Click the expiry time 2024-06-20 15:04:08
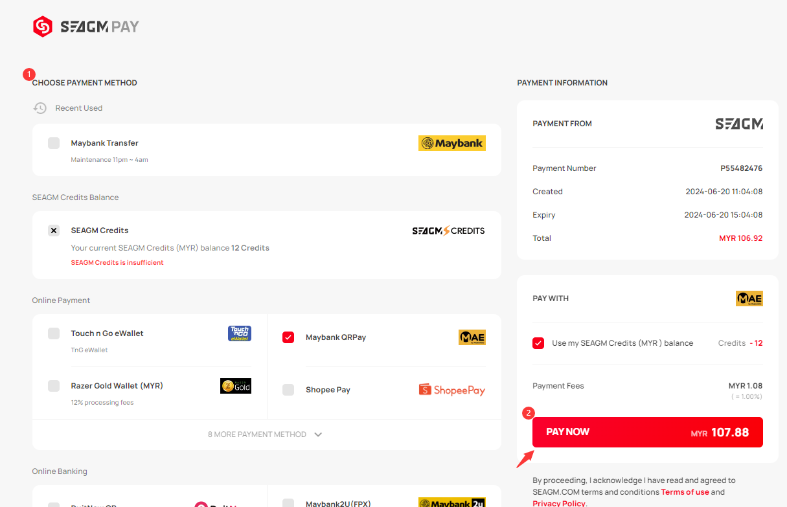 point(724,215)
